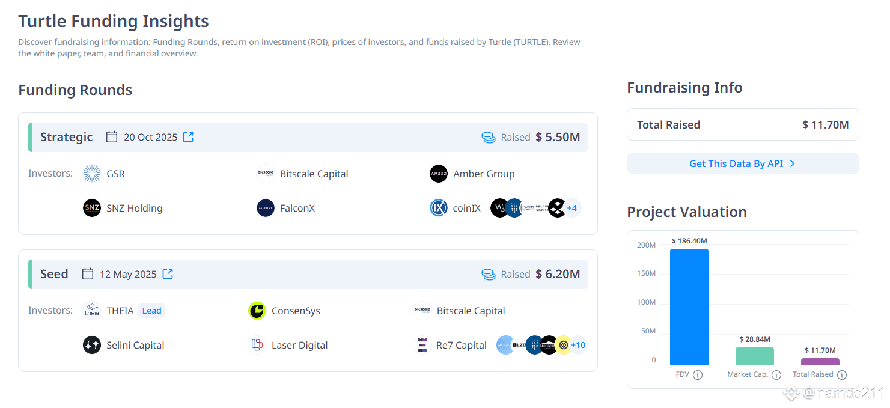Click the 20 Oct 2025 date text
This screenshot has width=890, height=408.
[x=151, y=137]
